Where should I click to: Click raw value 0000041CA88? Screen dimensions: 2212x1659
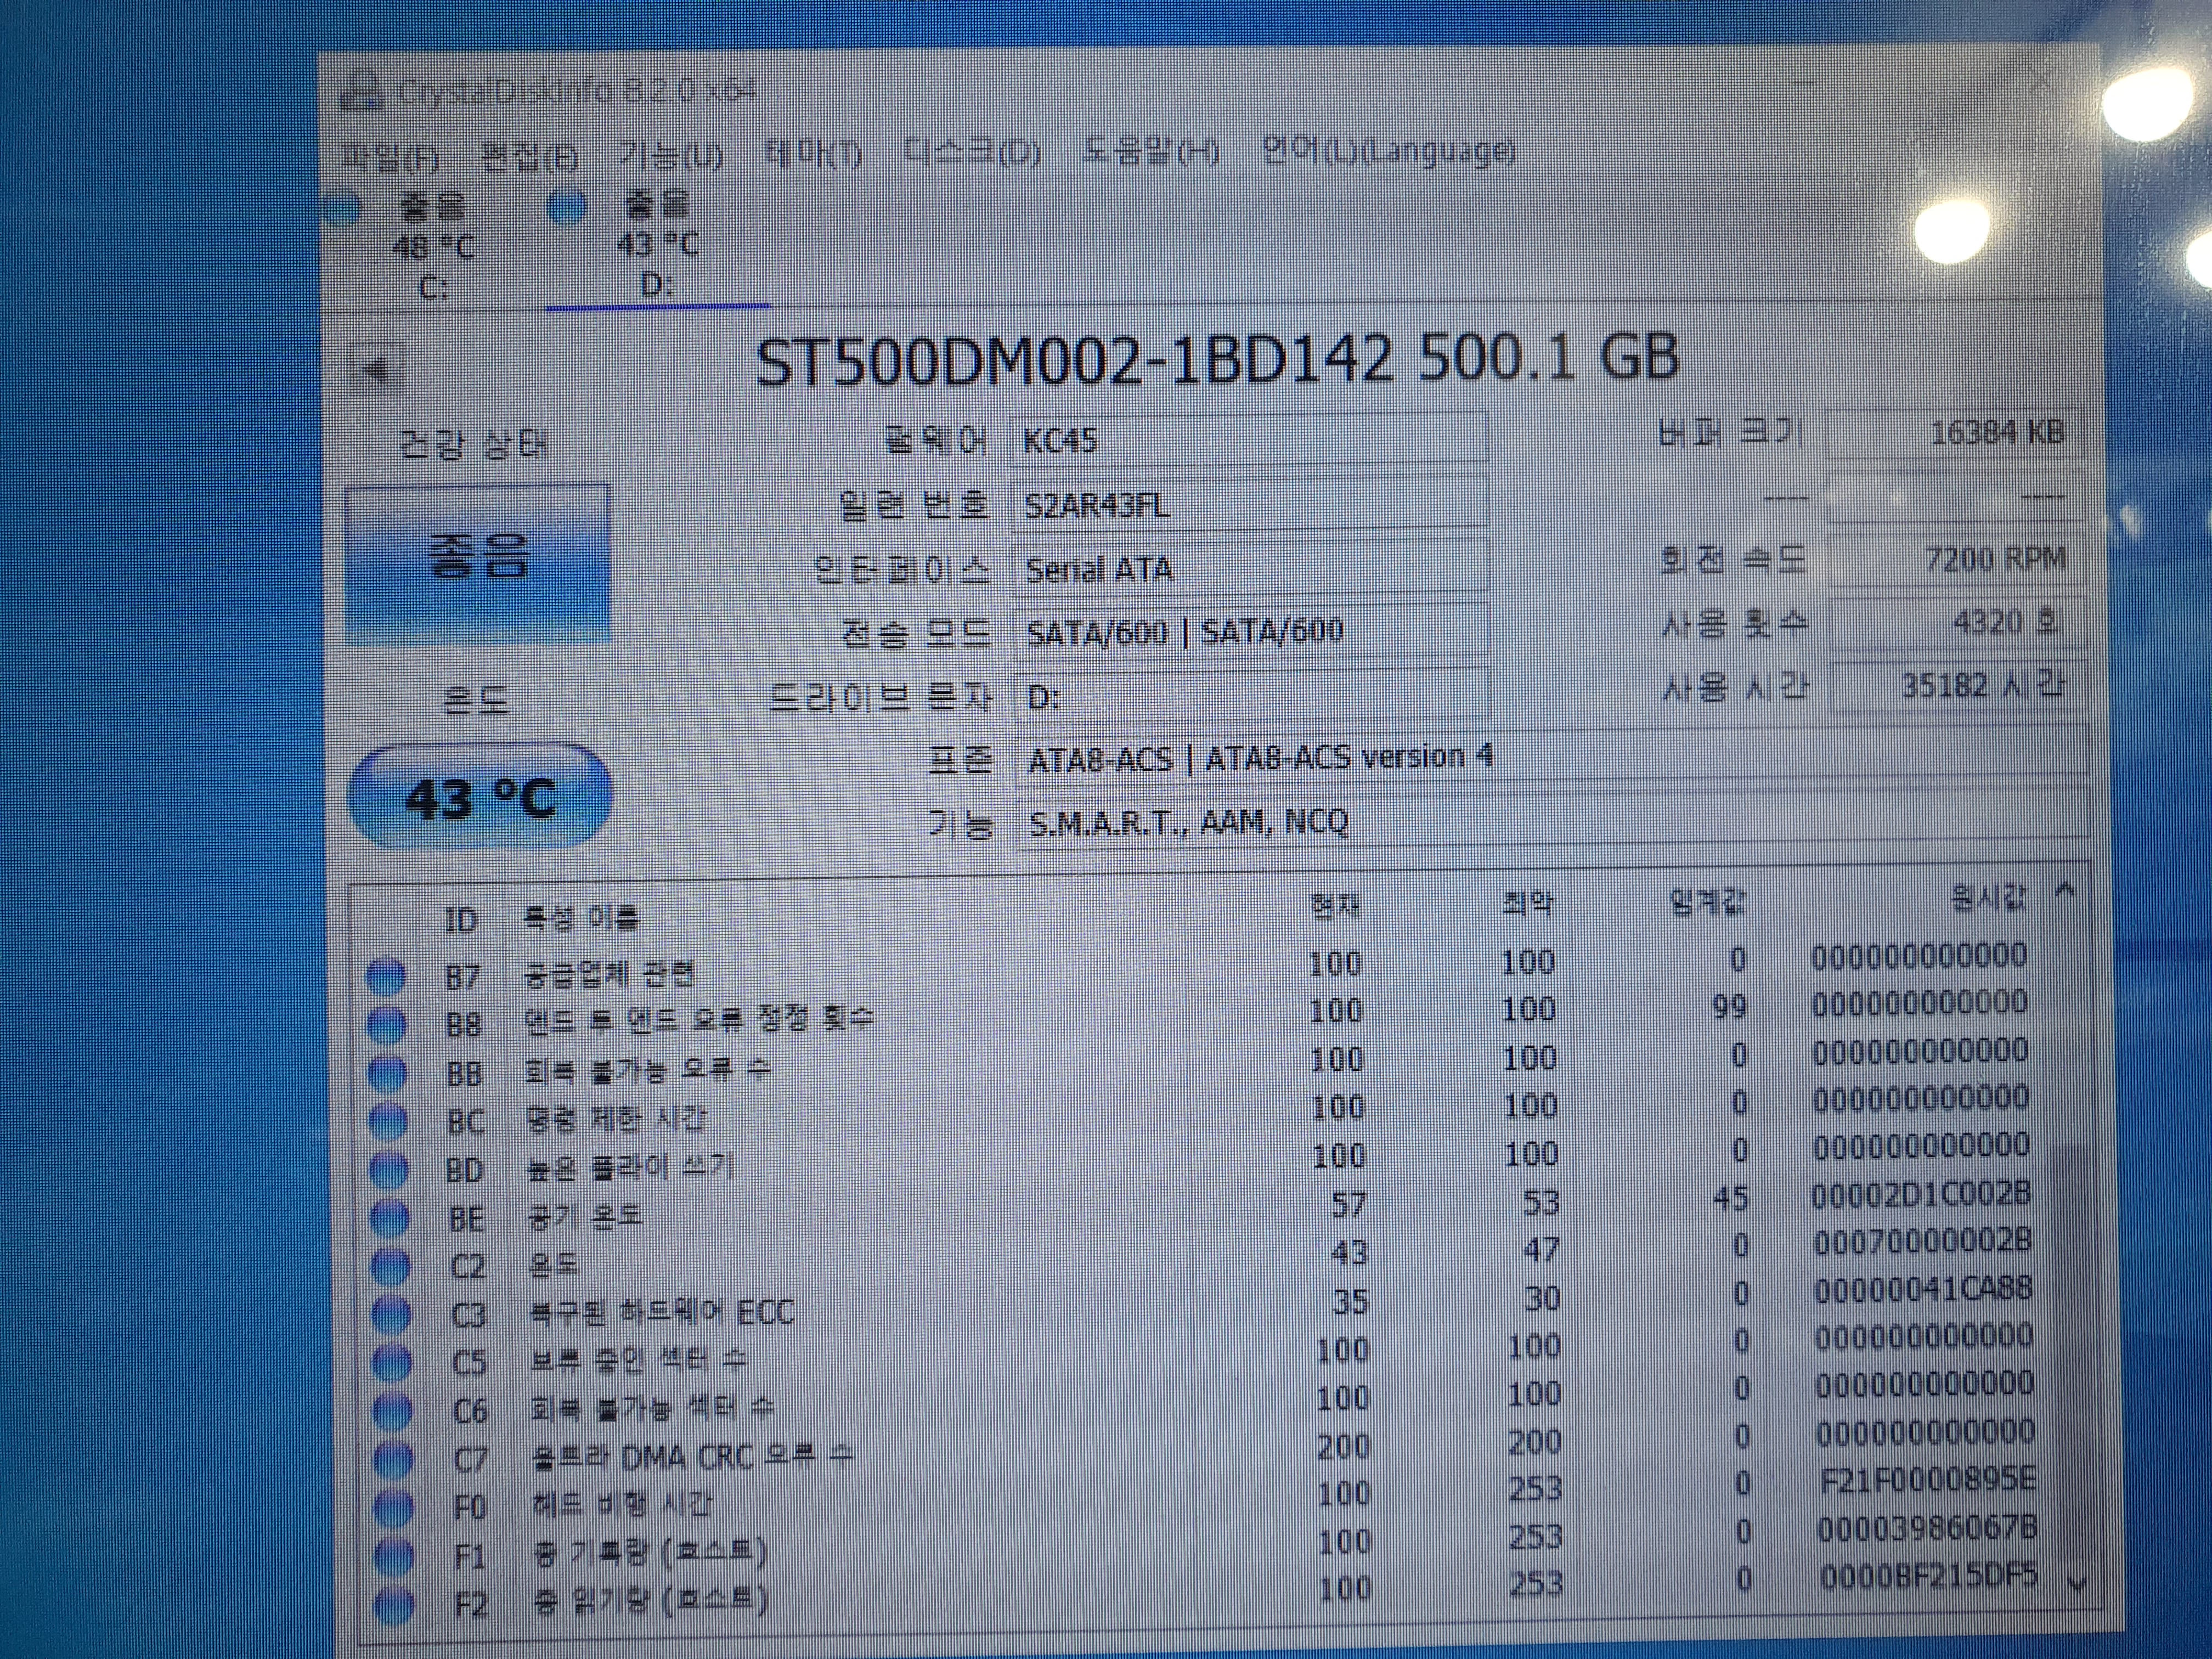tap(1923, 1291)
